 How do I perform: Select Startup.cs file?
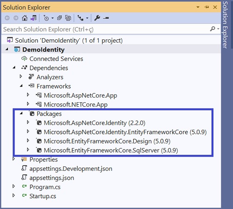43,196
